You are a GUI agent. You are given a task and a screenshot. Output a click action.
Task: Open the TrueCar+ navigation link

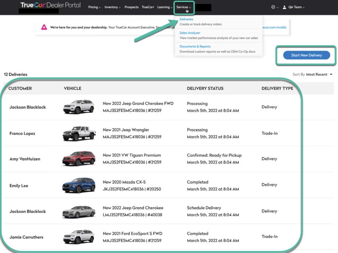[x=148, y=7]
